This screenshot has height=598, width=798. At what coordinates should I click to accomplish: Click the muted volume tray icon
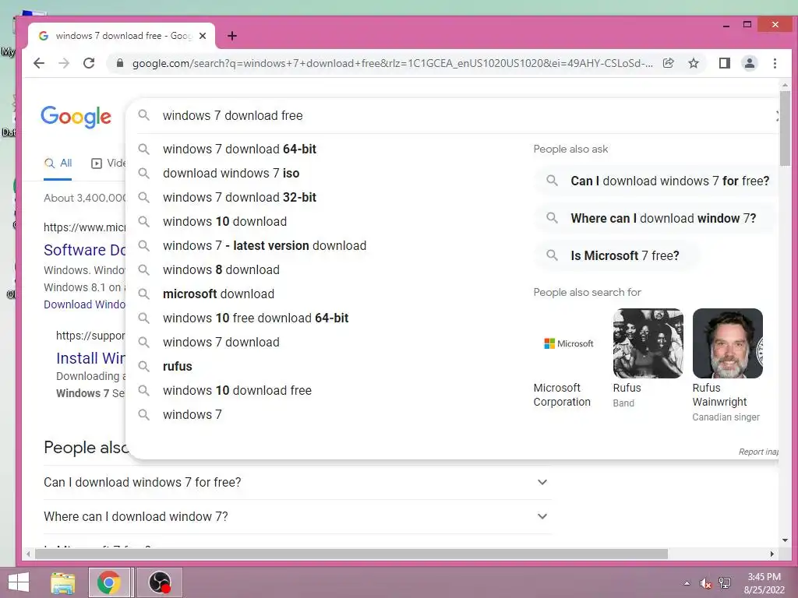click(705, 583)
